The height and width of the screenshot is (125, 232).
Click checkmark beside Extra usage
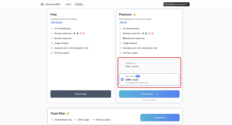point(75,120)
